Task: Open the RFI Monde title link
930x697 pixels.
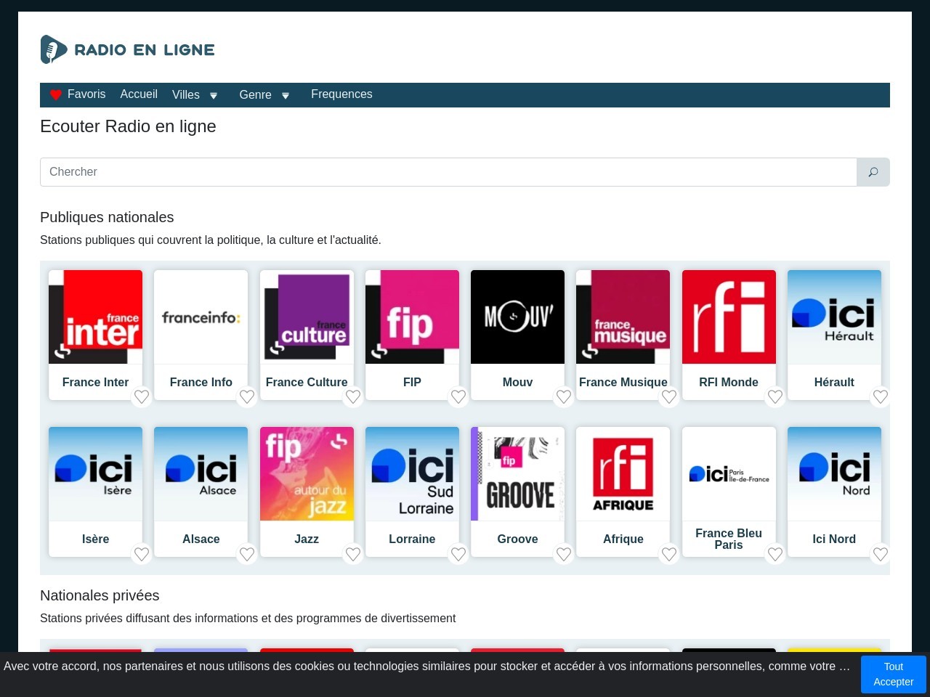Action: tap(729, 382)
